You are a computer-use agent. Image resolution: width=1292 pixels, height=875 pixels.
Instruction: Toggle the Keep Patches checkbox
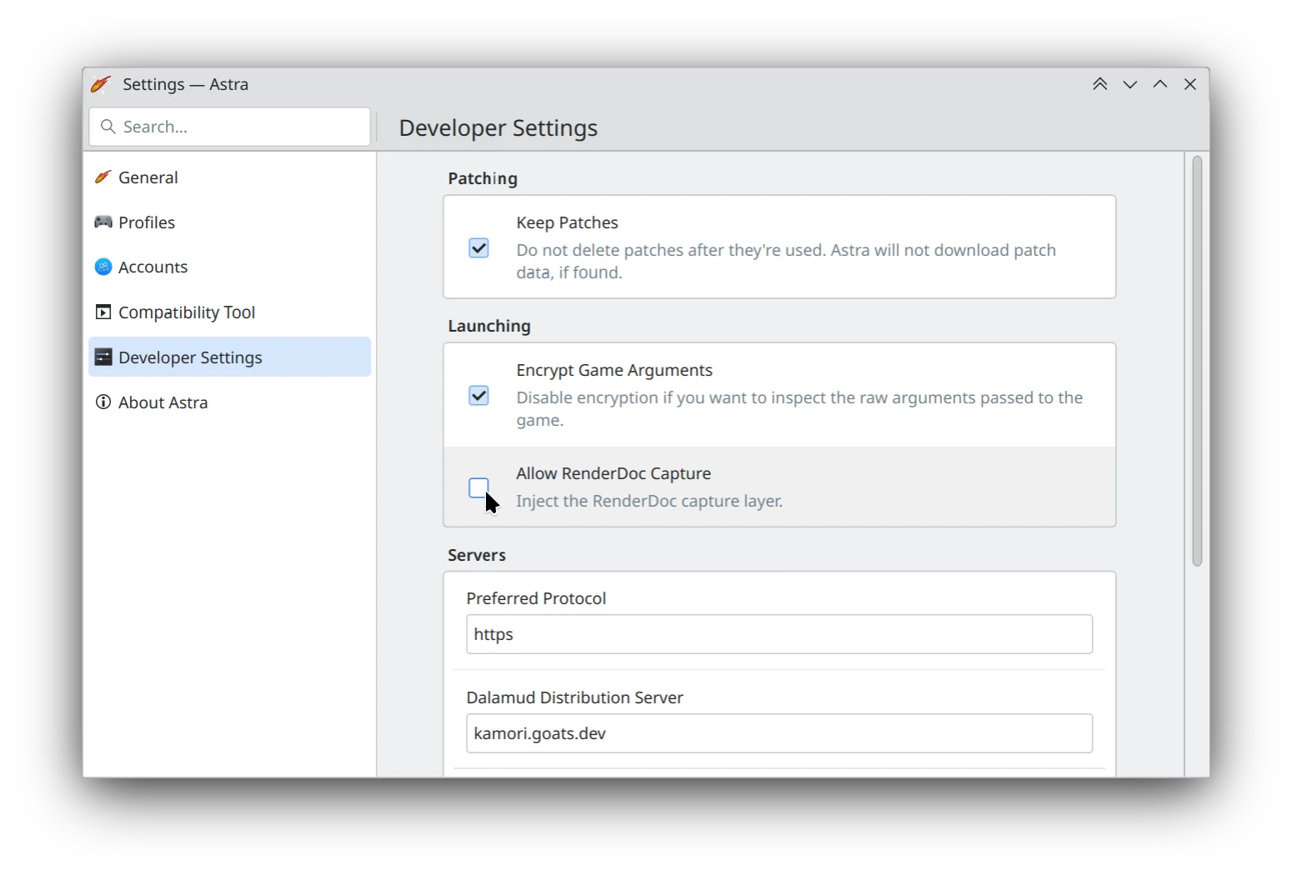pyautogui.click(x=478, y=248)
